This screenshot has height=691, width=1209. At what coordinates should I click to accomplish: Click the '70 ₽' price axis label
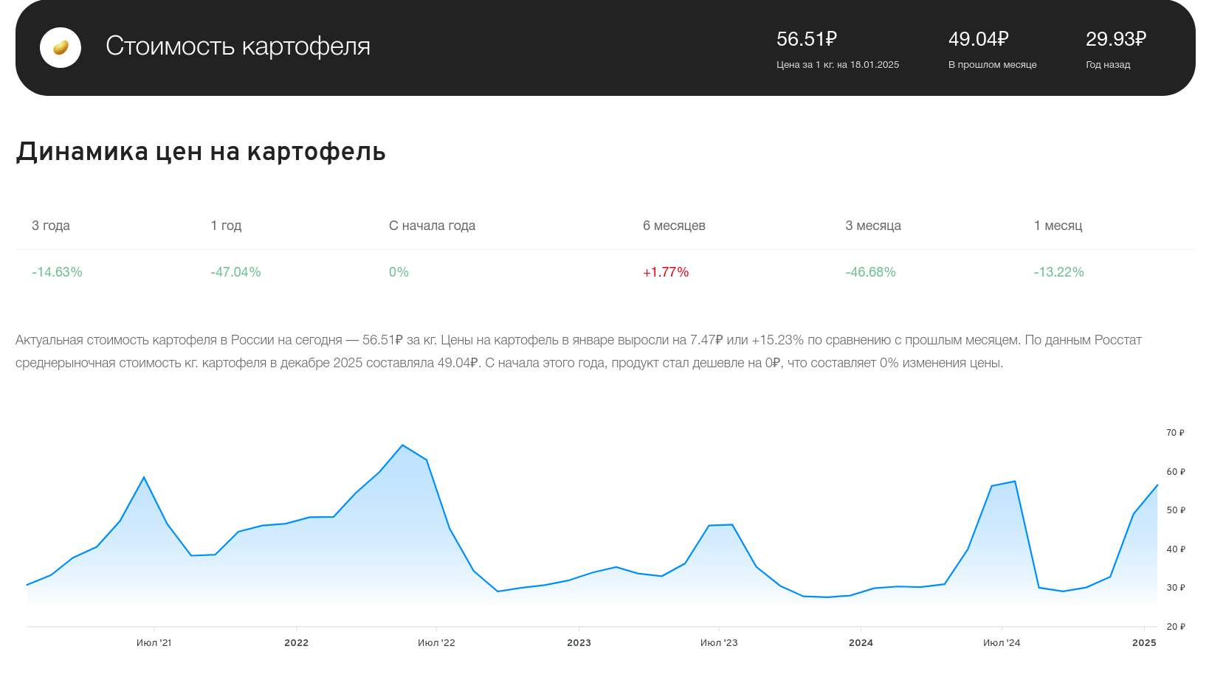(1175, 433)
